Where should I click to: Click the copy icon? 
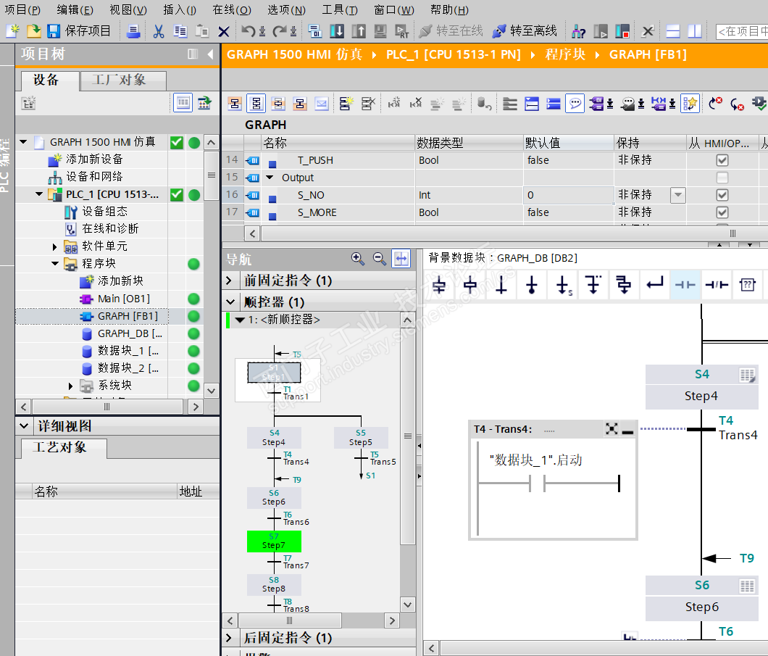[180, 31]
